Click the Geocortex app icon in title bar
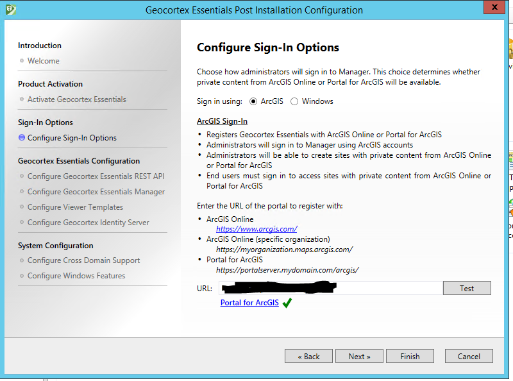Viewport: 513px width, 381px height. coord(11,10)
